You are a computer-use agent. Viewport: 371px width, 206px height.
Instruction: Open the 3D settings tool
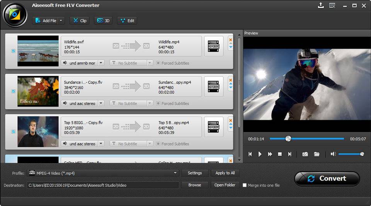(103, 21)
